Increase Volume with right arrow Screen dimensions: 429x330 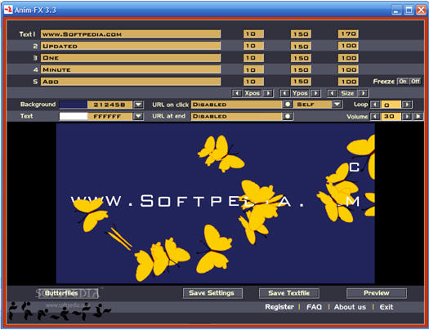pyautogui.click(x=407, y=117)
